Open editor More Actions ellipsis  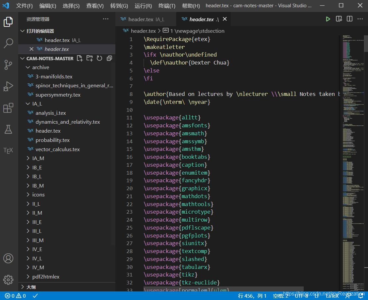360,19
